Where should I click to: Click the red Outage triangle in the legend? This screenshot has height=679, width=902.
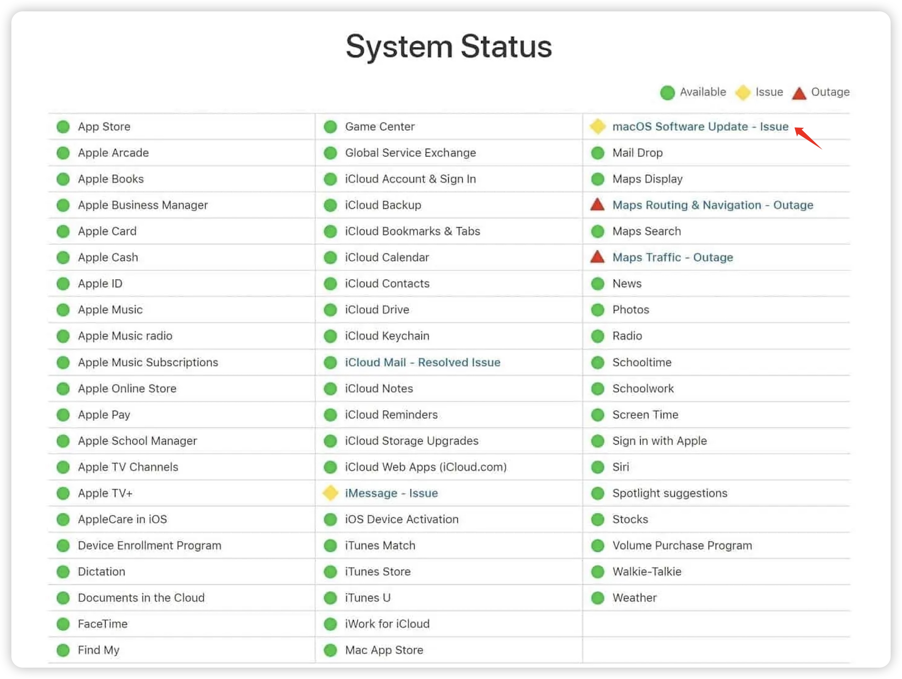click(x=799, y=93)
